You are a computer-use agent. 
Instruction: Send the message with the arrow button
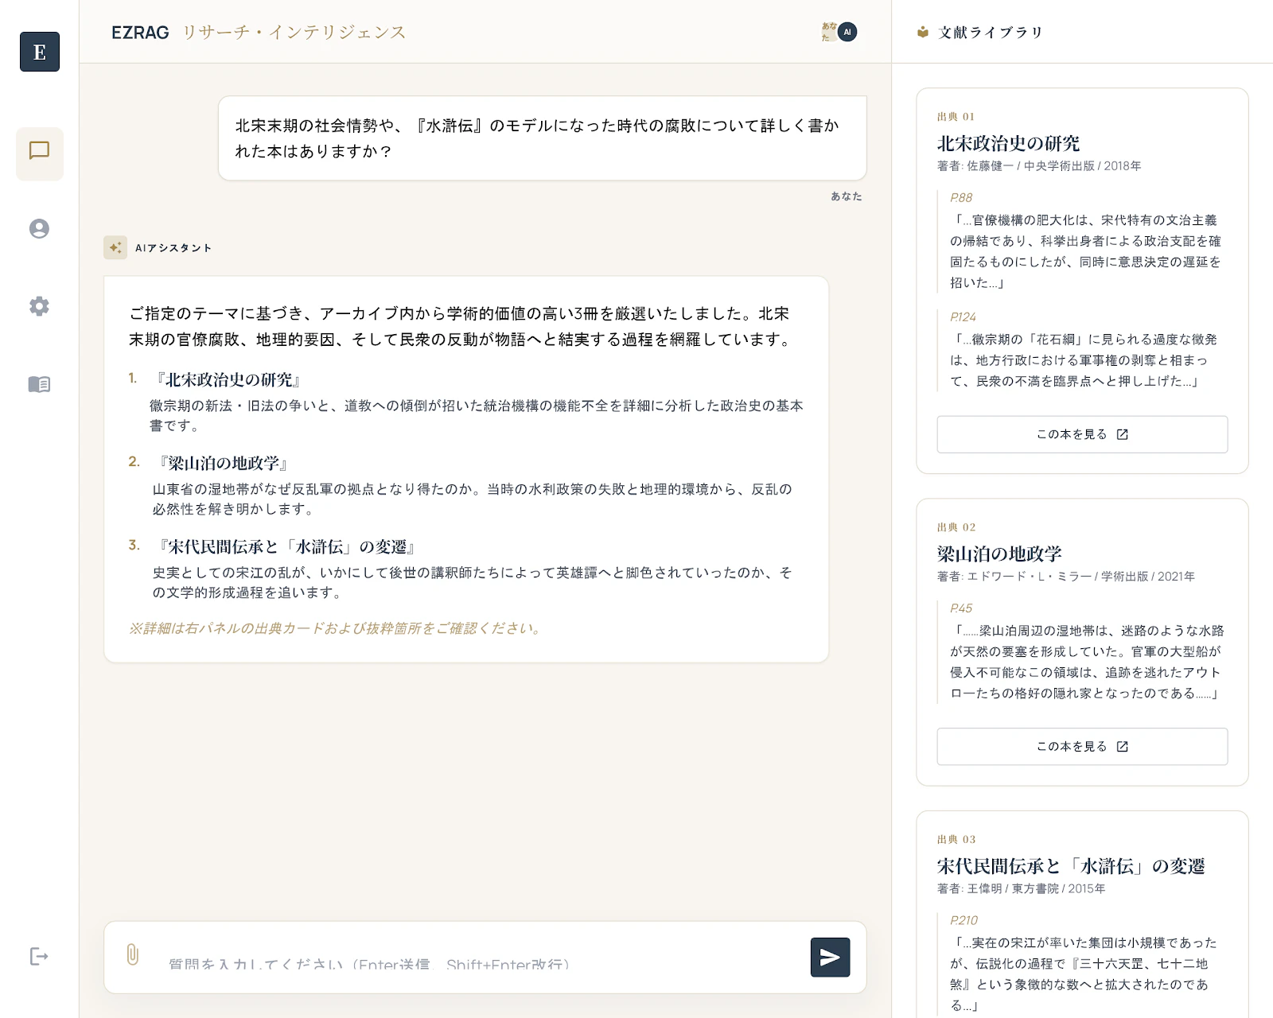830,957
